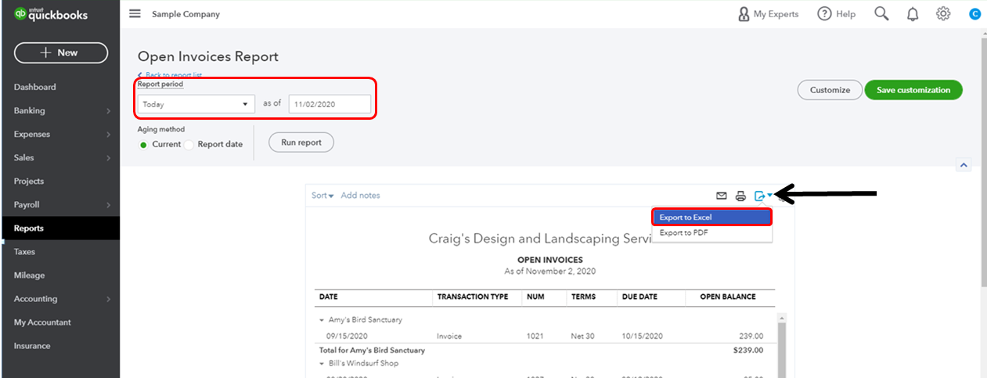Click the as of date field
Viewport: 987px width, 378px height.
click(x=330, y=104)
